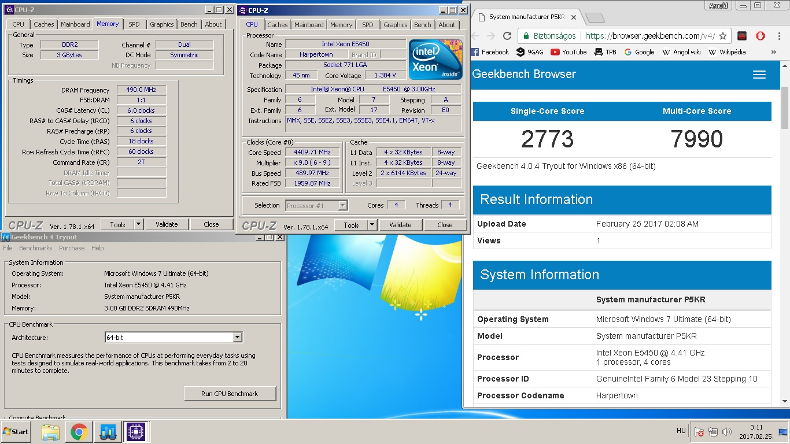Click the dark red extension icon beside star
This screenshot has width=790, height=444.
coord(742,35)
